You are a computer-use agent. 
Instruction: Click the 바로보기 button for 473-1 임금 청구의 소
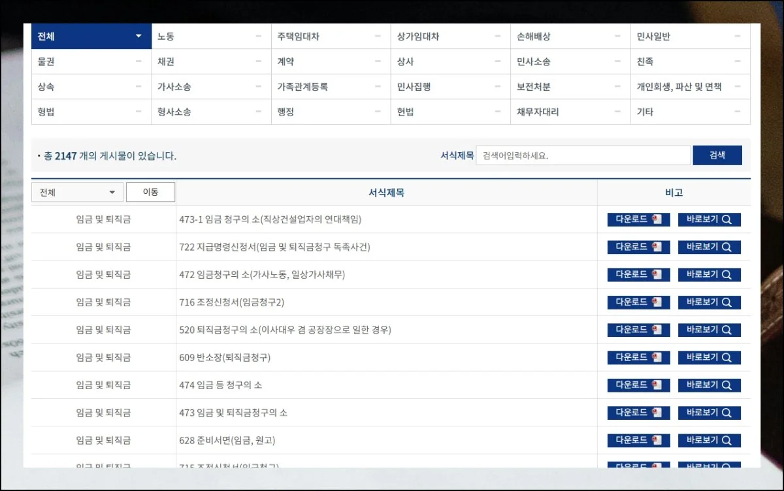click(x=709, y=219)
